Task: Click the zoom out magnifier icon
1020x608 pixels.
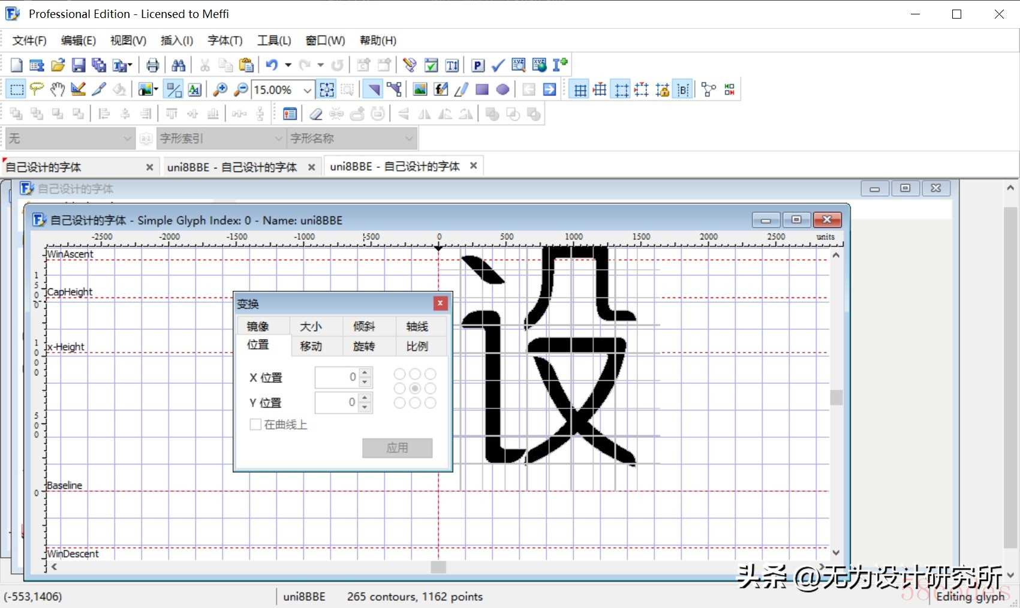Action: coord(240,89)
